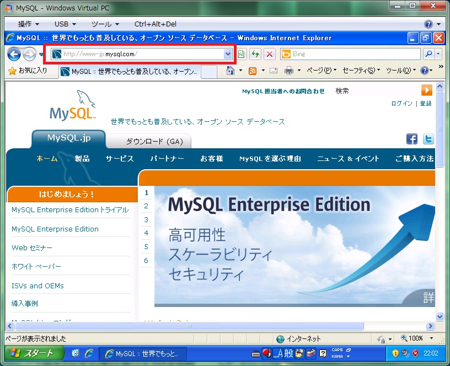Click the RSS feeds icon
This screenshot has width=450, height=366.
click(x=253, y=71)
